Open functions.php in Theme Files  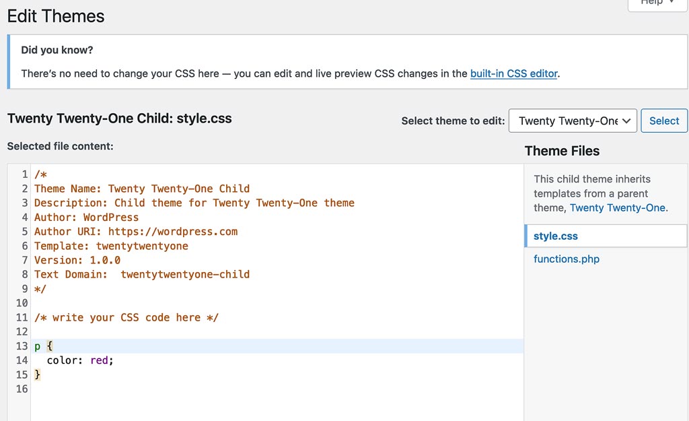tap(567, 259)
